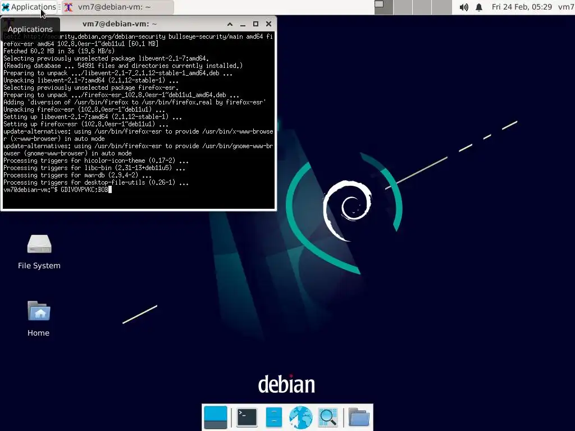575x431 pixels.
Task: Open the vm7 user menu
Action: [x=566, y=7]
